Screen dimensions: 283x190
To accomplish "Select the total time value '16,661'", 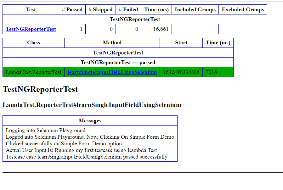I will tap(161, 29).
